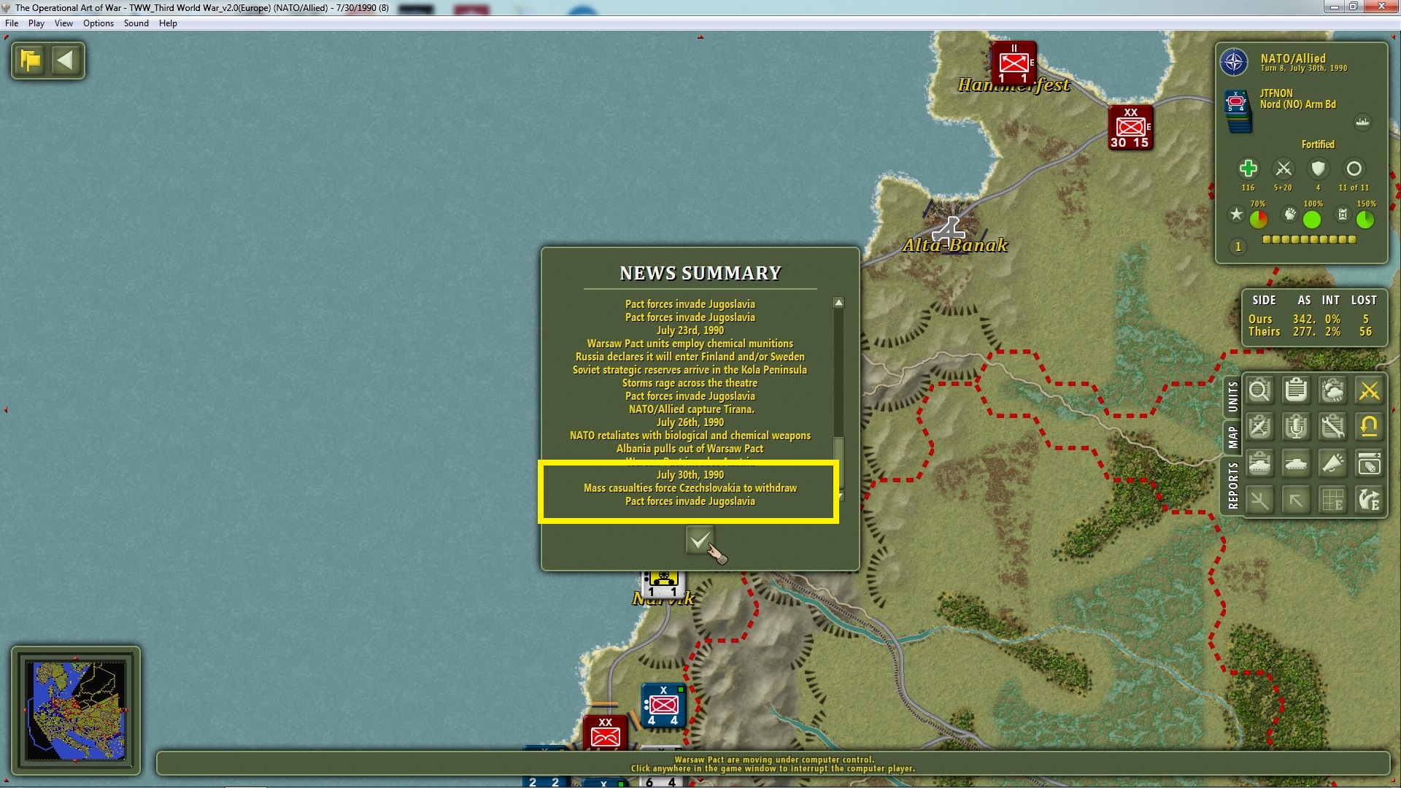Screen dimensions: 1401x788
Task: Click "Mass casualties force Czechslovakia to withdraw" news line
Action: [x=690, y=488]
